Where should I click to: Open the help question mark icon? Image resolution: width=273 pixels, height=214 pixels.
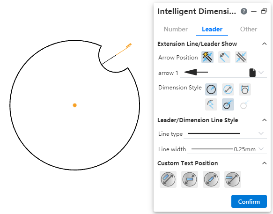point(244,12)
